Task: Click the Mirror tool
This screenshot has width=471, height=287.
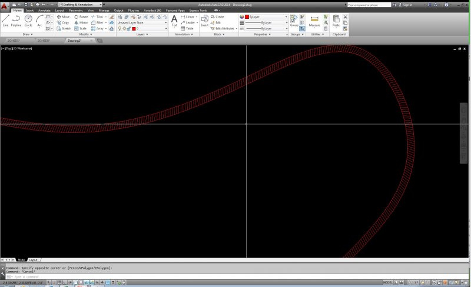Action: [x=81, y=22]
